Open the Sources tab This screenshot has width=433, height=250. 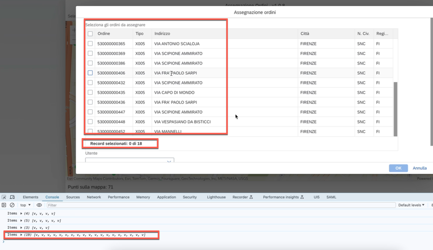pyautogui.click(x=73, y=197)
